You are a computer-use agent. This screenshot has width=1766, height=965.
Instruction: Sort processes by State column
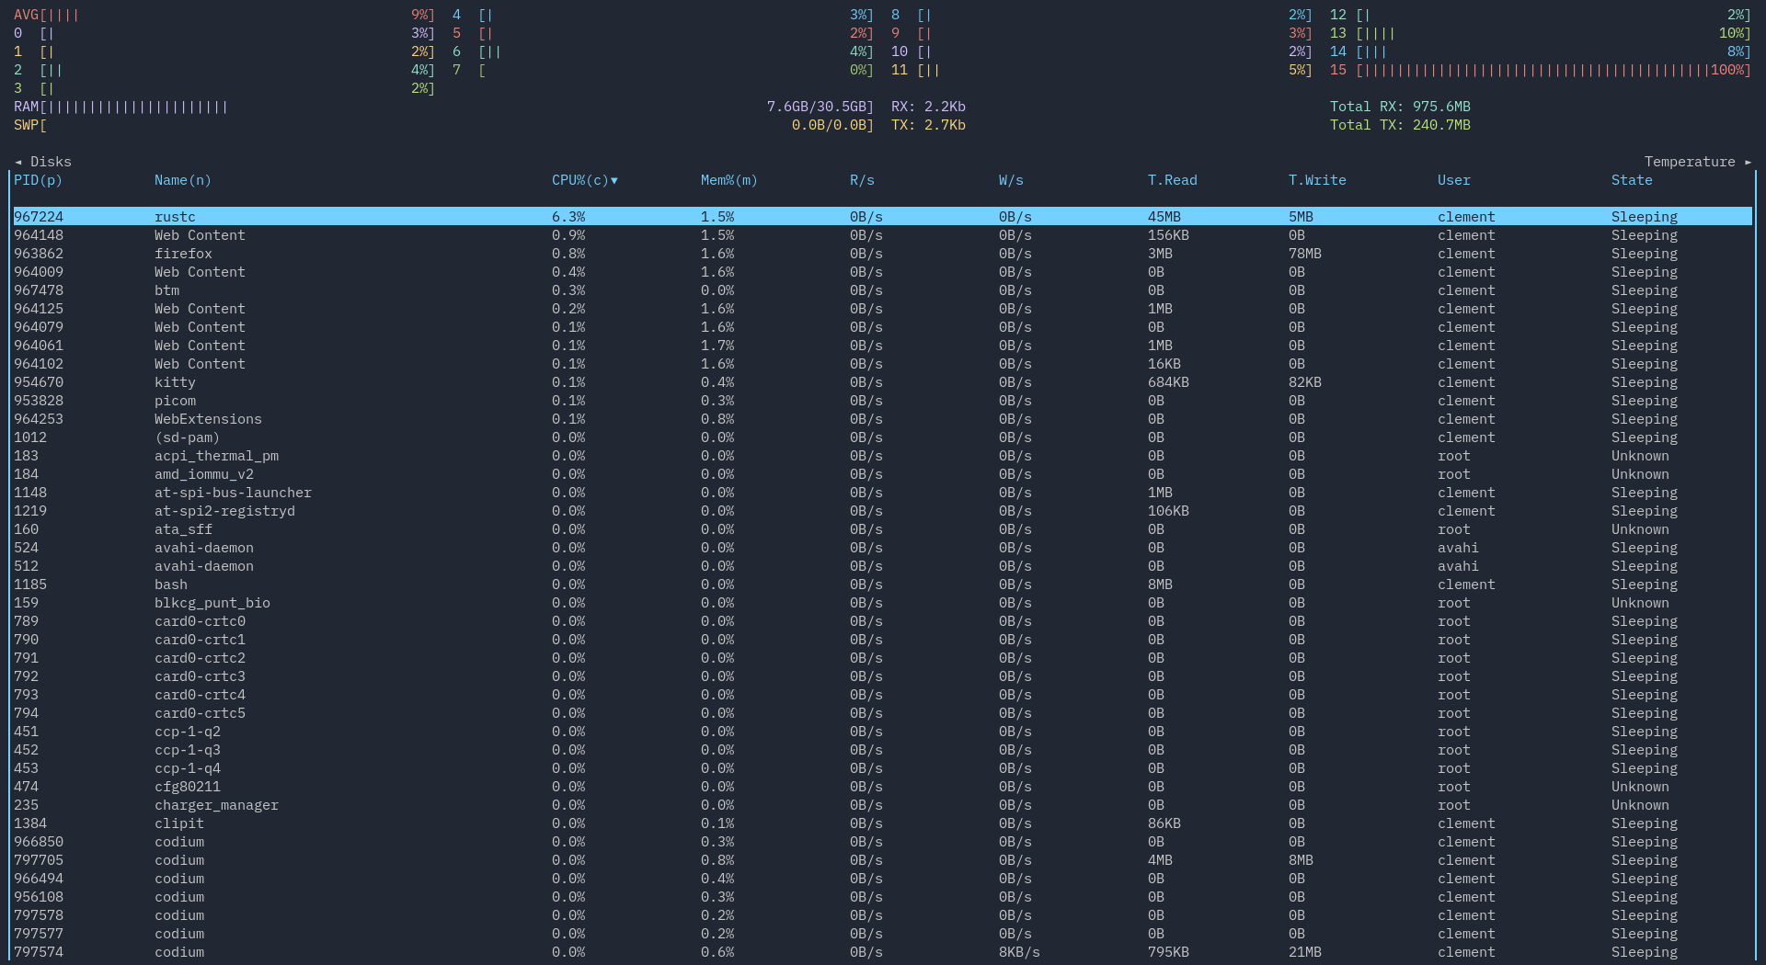click(x=1631, y=180)
